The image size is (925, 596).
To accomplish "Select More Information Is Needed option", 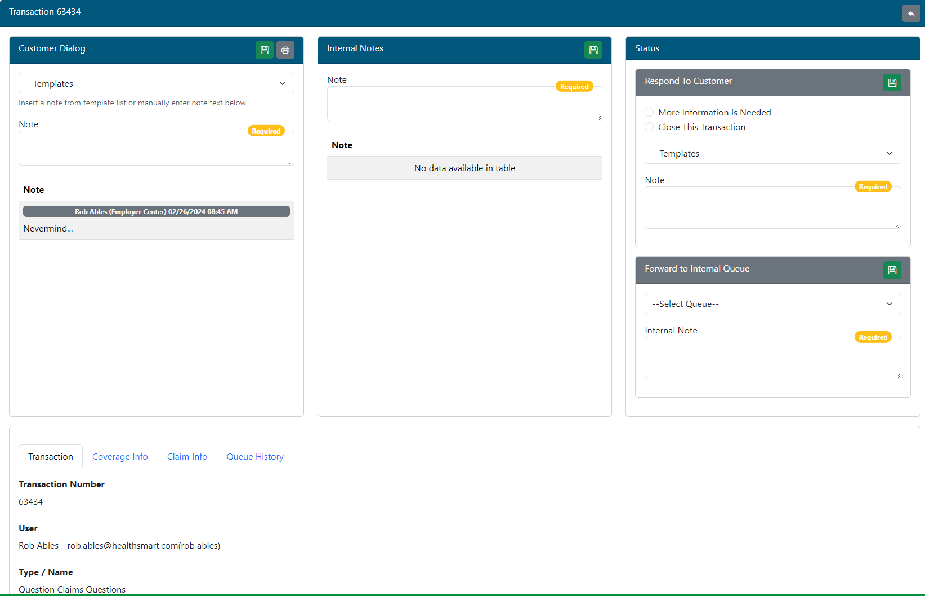I will point(650,113).
